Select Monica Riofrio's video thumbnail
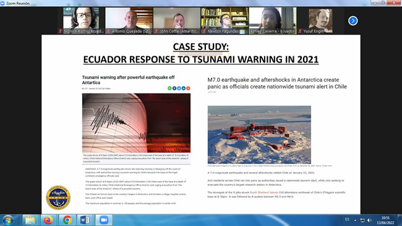The width and height of the screenshot is (402, 226). click(81, 20)
